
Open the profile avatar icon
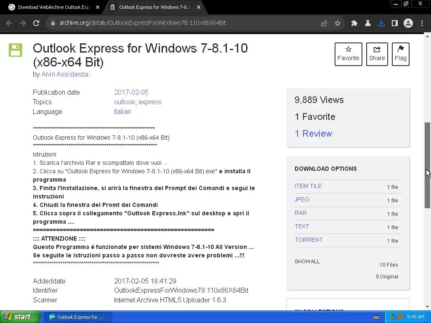408,24
